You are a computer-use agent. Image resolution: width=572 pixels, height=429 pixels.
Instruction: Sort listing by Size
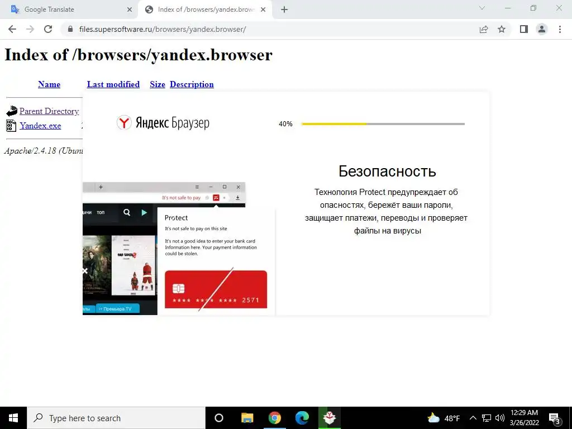point(157,84)
